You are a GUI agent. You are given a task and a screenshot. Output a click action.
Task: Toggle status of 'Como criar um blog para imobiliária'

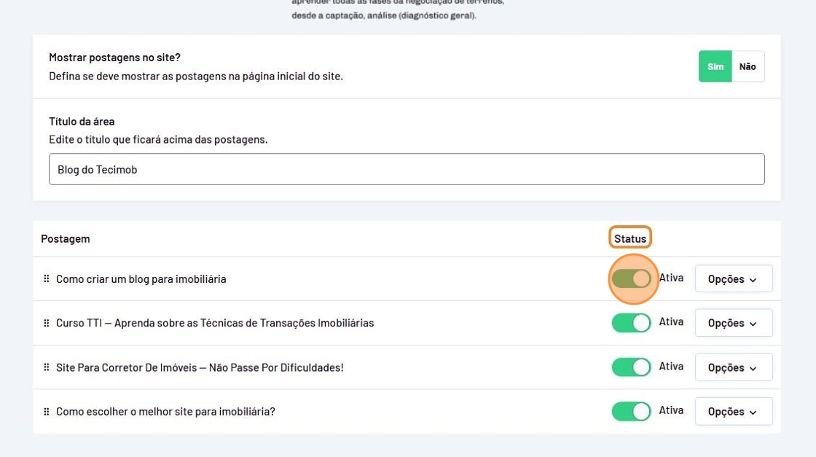pos(631,278)
